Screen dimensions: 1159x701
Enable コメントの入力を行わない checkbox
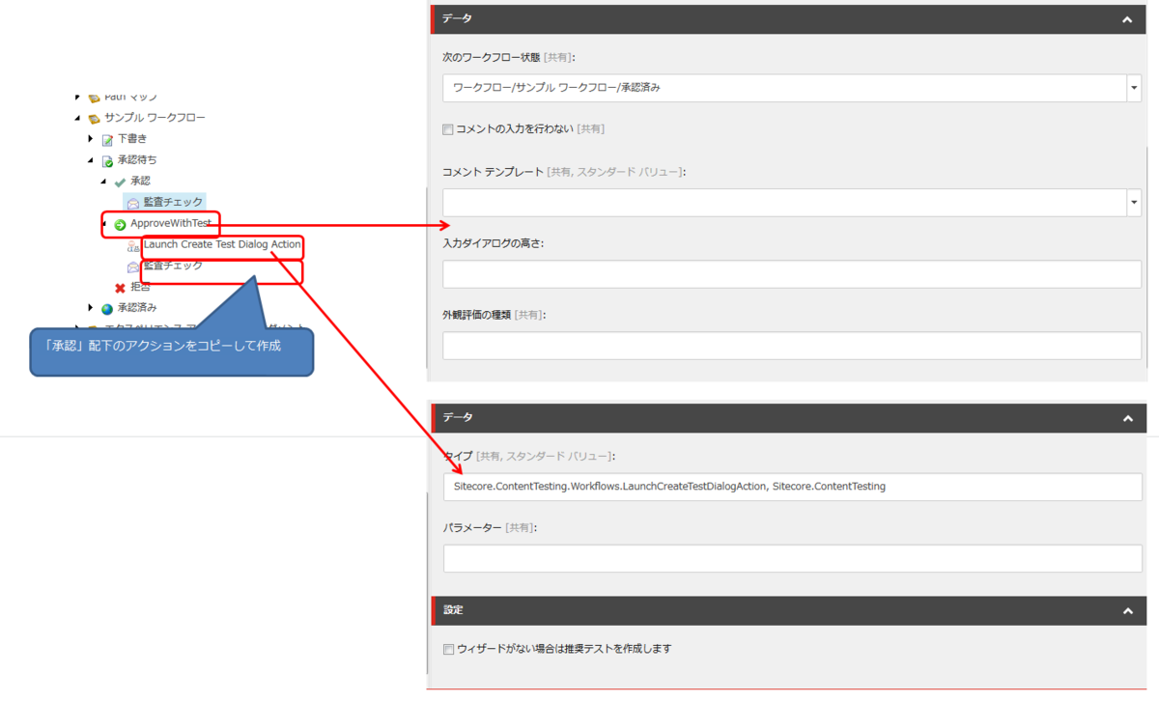click(x=448, y=129)
